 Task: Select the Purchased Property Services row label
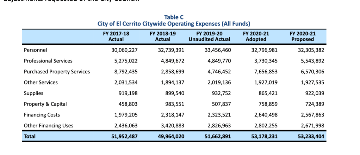coord(57,72)
